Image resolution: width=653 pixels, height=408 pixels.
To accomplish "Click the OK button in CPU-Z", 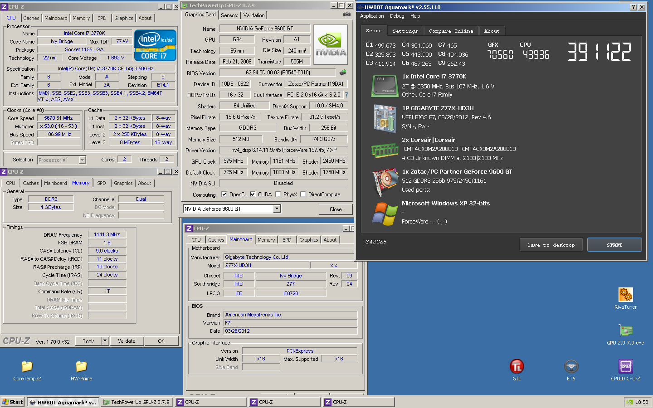I will click(161, 341).
